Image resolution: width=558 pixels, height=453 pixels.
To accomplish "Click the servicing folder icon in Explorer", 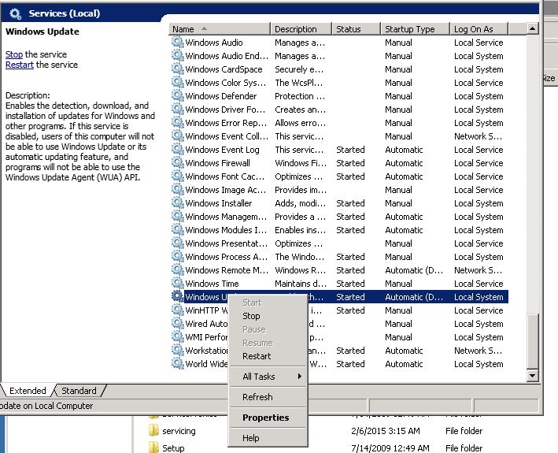I will click(x=153, y=431).
